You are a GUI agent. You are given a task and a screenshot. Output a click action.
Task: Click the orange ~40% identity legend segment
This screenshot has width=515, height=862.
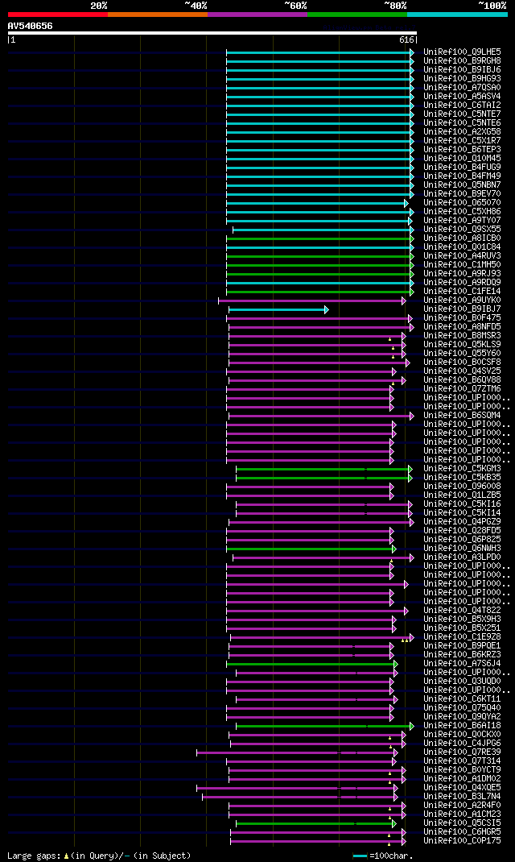point(158,15)
